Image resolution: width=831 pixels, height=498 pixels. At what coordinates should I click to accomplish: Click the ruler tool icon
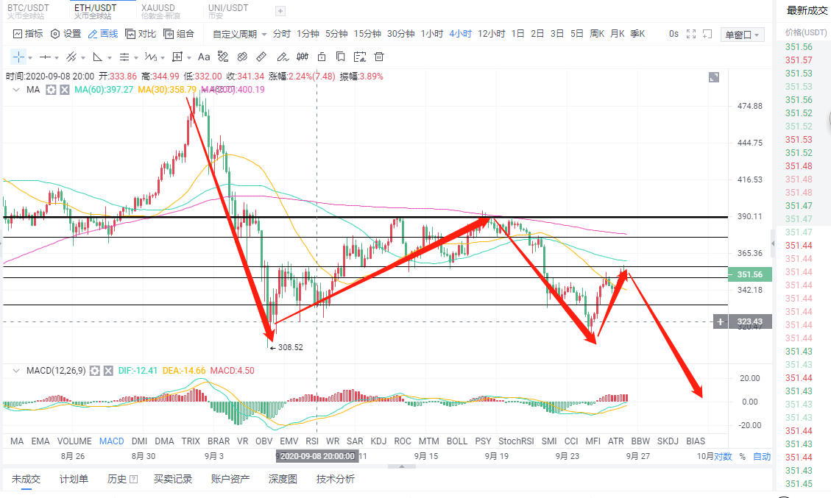261,57
